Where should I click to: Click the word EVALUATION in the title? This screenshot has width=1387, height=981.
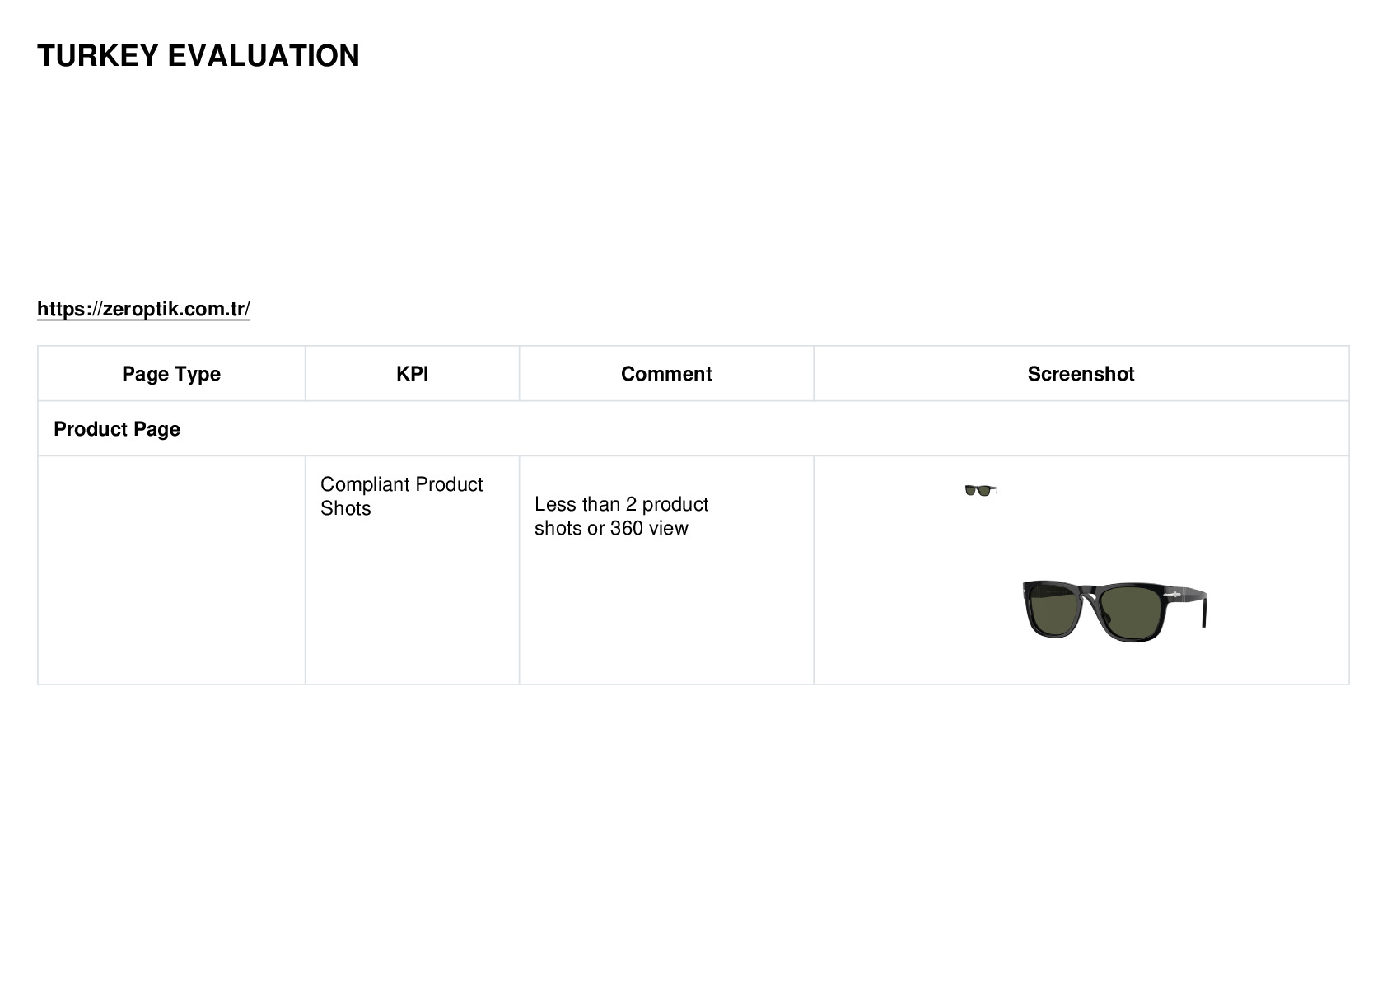click(264, 56)
